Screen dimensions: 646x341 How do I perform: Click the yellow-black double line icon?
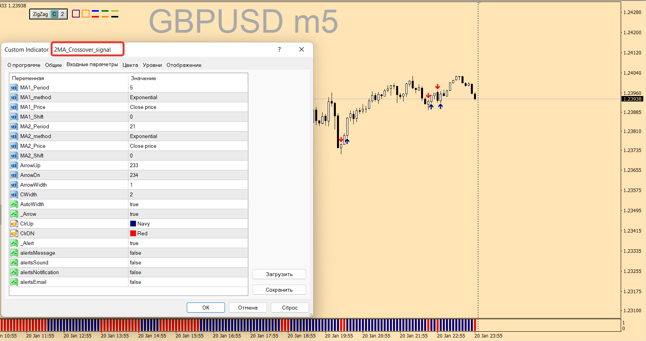click(x=115, y=14)
